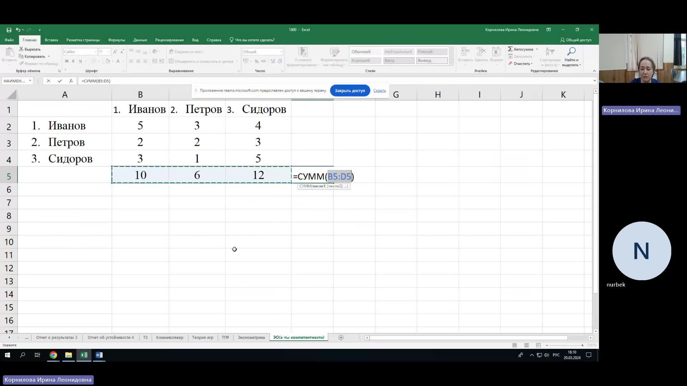Open the Insert Function fx dialog
This screenshot has height=386, width=687.
[x=71, y=81]
